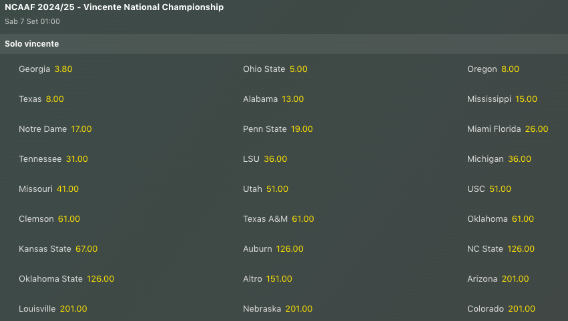Bet on Oregon at 8.00

(510, 69)
